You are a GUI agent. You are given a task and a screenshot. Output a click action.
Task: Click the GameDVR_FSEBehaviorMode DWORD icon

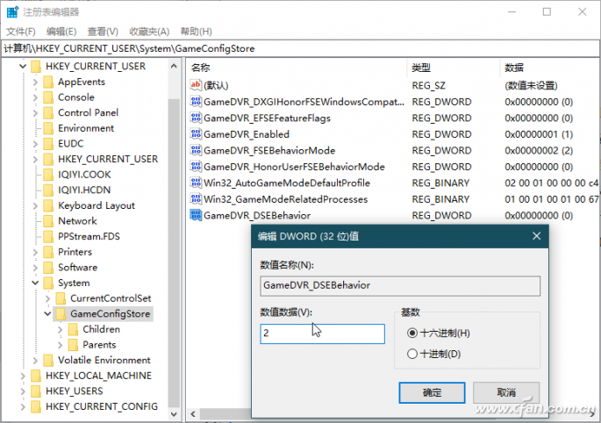[x=196, y=150]
